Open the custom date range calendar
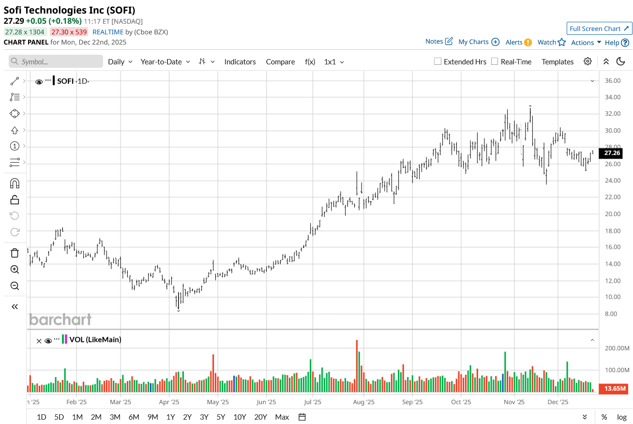This screenshot has width=633, height=424. click(x=302, y=417)
